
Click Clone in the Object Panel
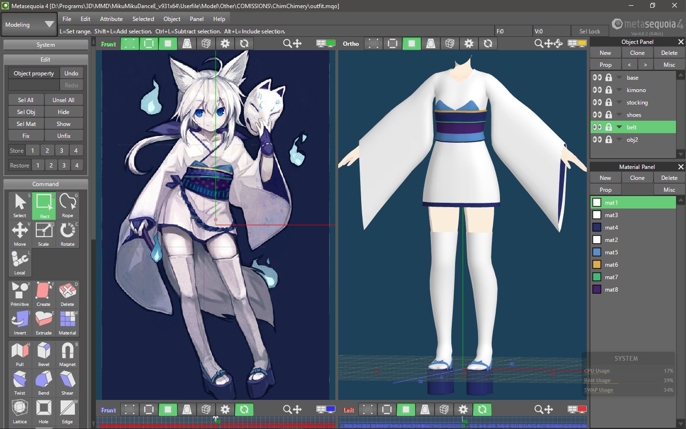[x=637, y=53]
